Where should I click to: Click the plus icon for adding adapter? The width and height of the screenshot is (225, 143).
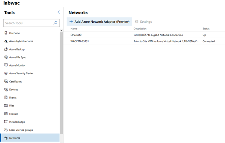[71, 22]
